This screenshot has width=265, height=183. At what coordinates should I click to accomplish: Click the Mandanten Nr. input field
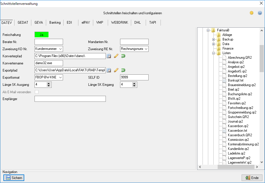(x=134, y=42)
